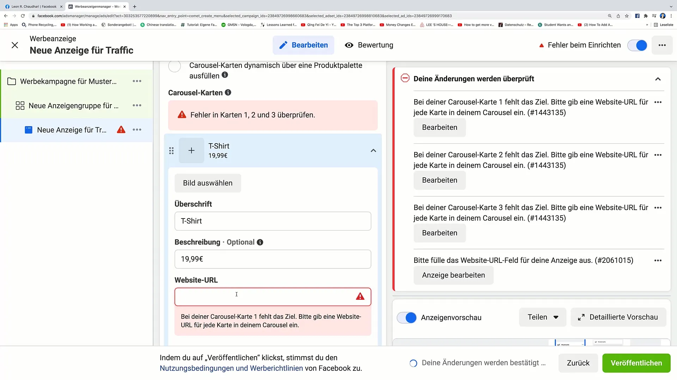Click the Zurück button
677x380 pixels.
(578, 363)
